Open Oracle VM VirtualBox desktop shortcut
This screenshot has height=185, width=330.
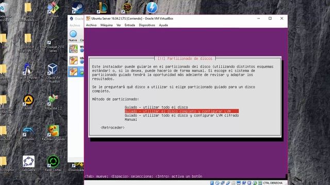53,73
